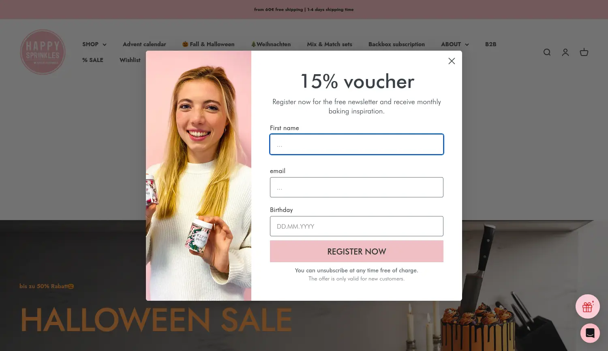
Task: Open the % SALE link
Action: click(x=93, y=60)
